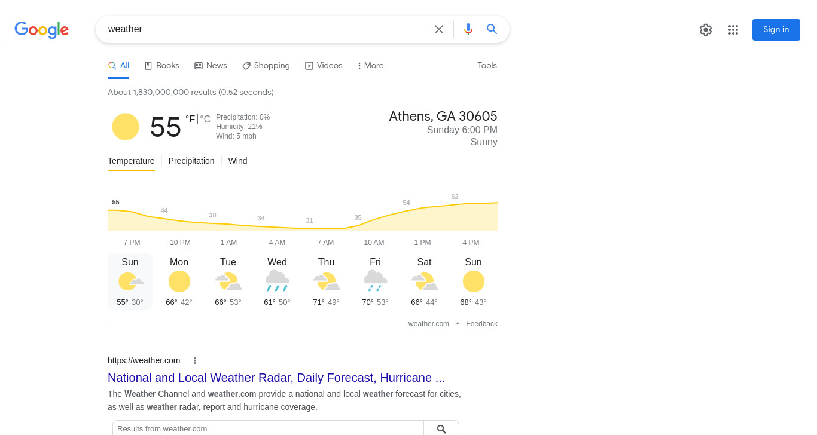Viewport: 817px width, 435px height.
Task: Switch temperature unit to °C
Action: (x=205, y=120)
